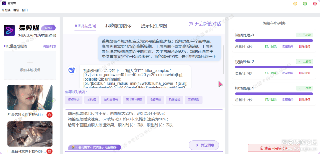Image resolution: width=320 pixels, height=154 pixels.
Task: Click 清空未完成任务 button
Action: (274, 148)
